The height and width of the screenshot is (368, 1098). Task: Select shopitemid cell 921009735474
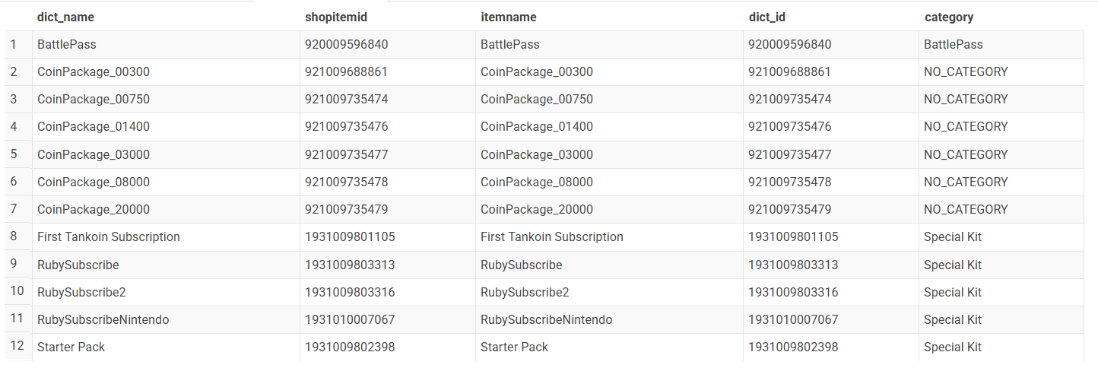coord(346,100)
